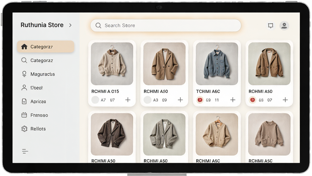Image resolution: width=312 pixels, height=176 pixels.
Task: Focus the Search Store field
Action: 166,26
